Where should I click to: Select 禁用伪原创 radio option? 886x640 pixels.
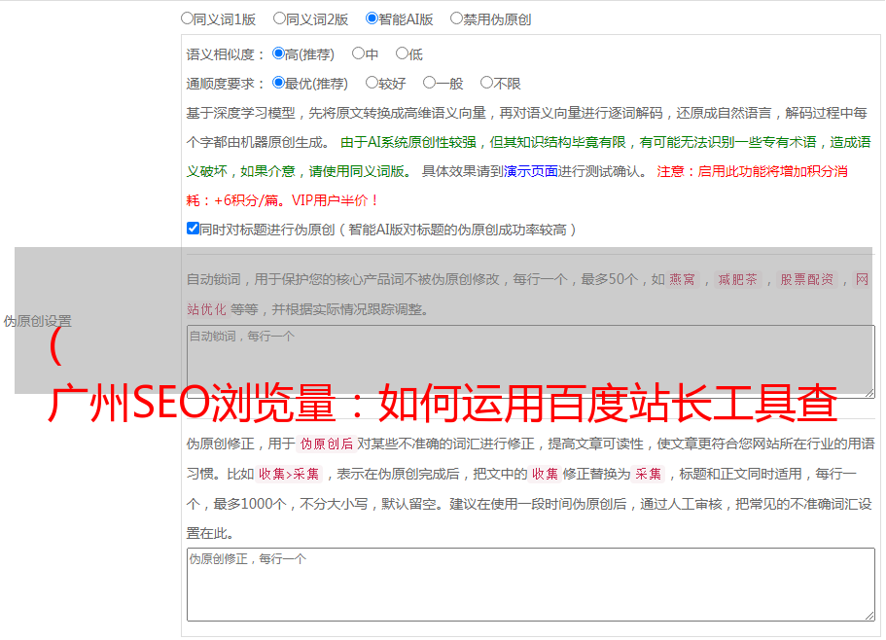click(x=456, y=18)
